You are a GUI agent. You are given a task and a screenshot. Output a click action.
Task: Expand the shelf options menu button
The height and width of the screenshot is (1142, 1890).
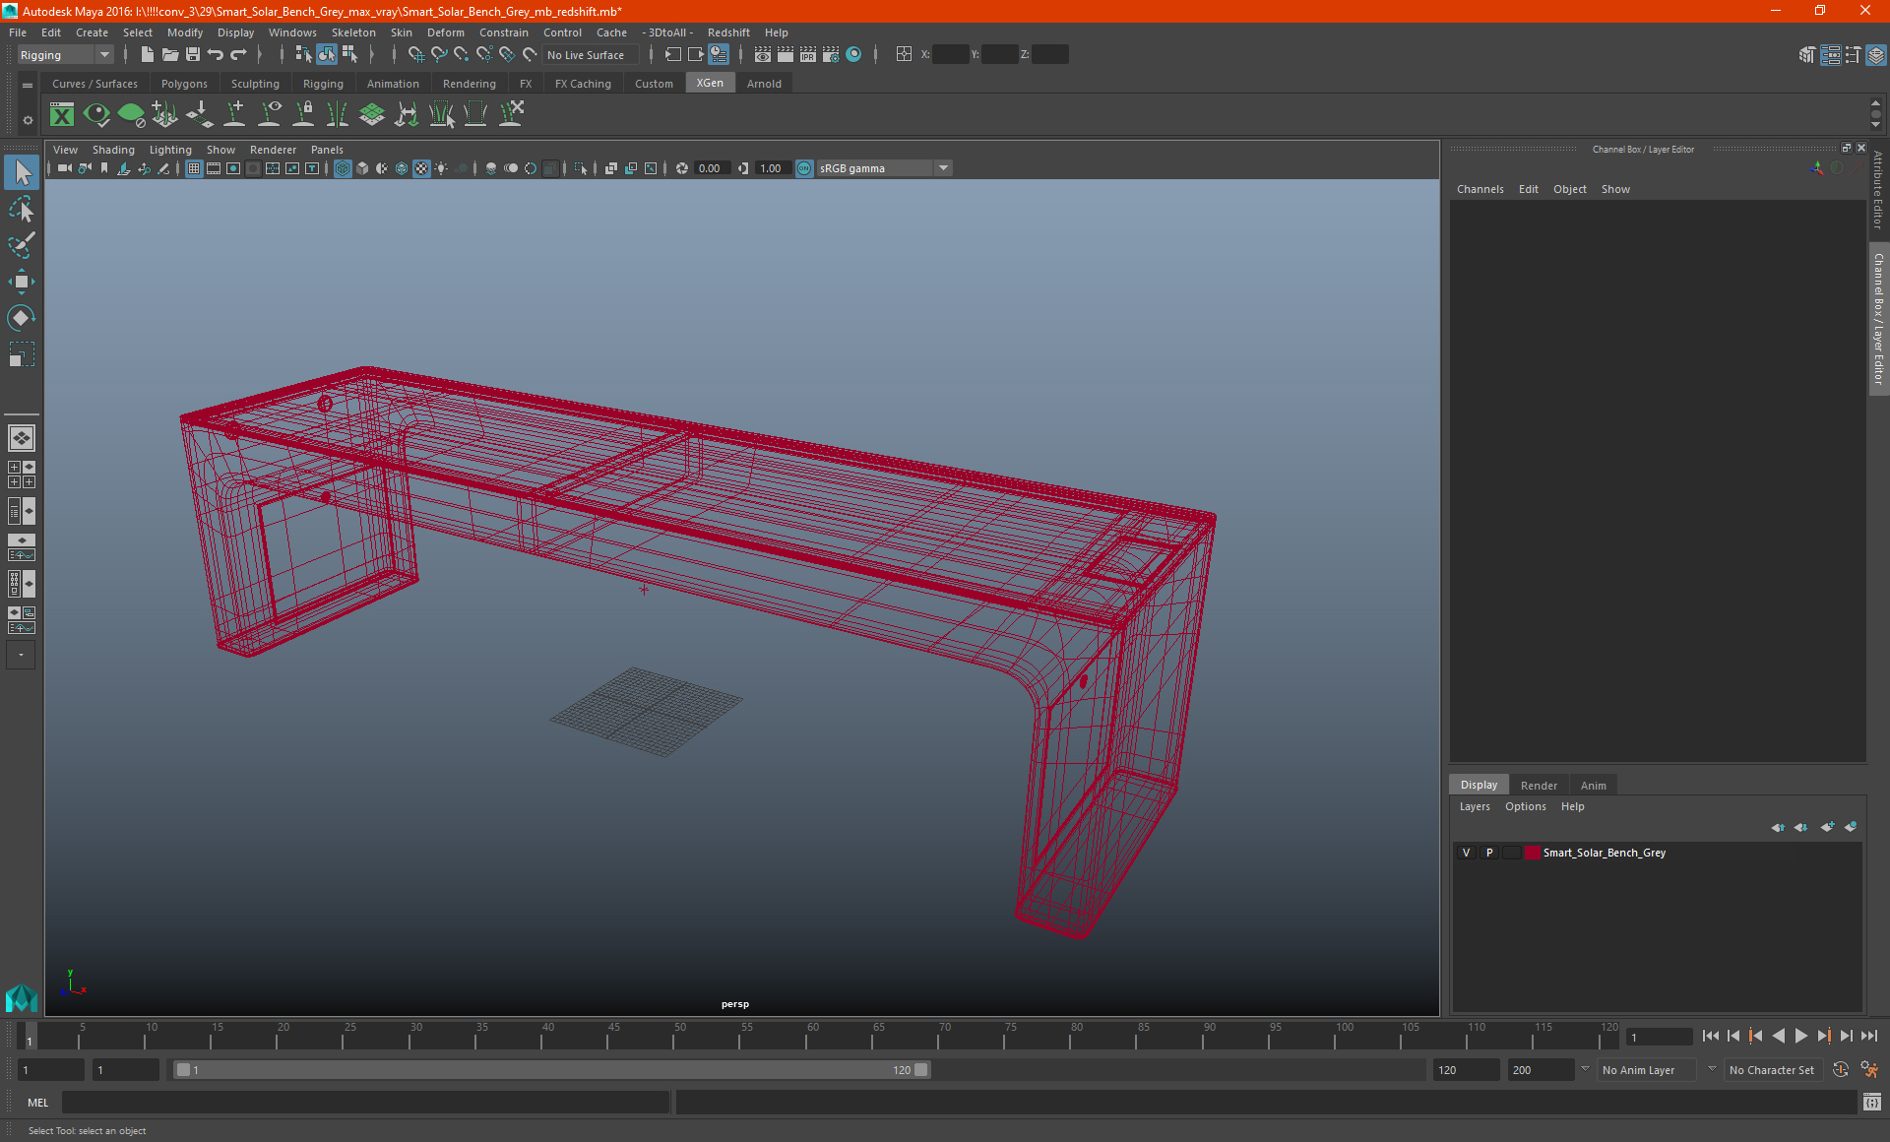coord(28,120)
